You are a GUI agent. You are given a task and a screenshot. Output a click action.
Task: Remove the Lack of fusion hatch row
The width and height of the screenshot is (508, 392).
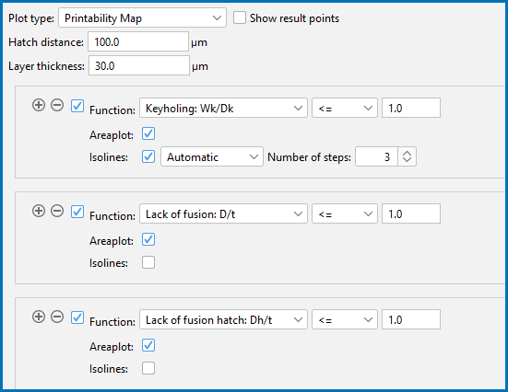click(x=57, y=317)
